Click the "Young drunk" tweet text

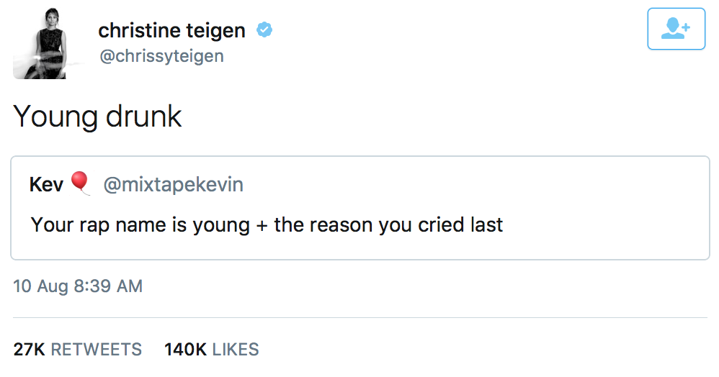97,116
